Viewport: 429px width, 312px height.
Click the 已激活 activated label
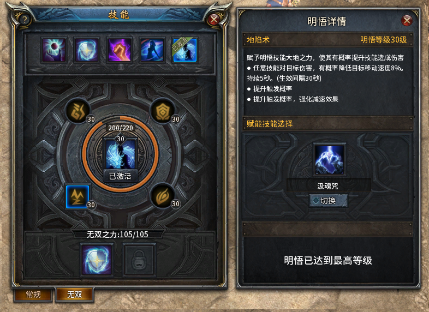[120, 176]
